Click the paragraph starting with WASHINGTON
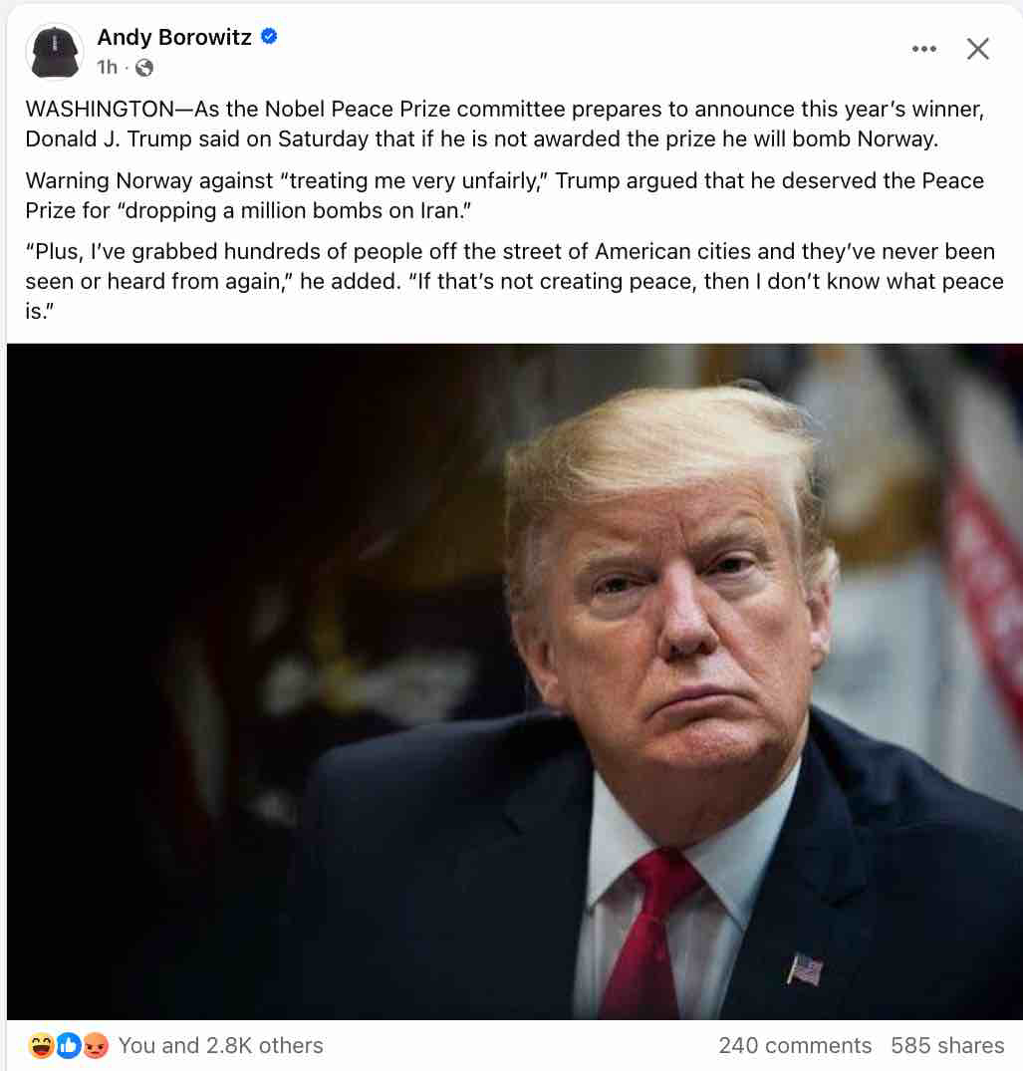Image resolution: width=1023 pixels, height=1071 pixels. [x=505, y=124]
